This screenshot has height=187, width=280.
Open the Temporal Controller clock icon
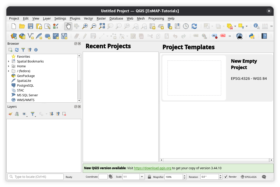186,26
